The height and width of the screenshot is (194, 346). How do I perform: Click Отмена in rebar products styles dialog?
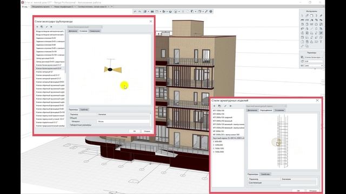pyautogui.click(x=313, y=191)
